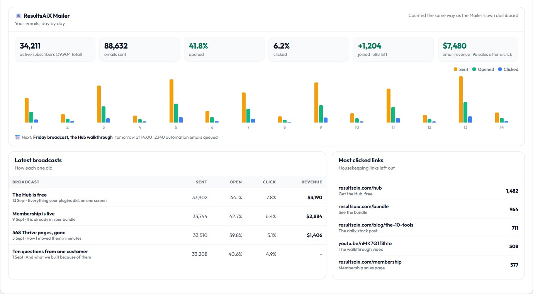
Task: Select the 41.8% opened figure
Action: click(198, 46)
